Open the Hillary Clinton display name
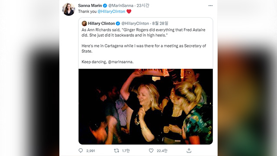Viewport: 277px width, 156px height. (101, 23)
